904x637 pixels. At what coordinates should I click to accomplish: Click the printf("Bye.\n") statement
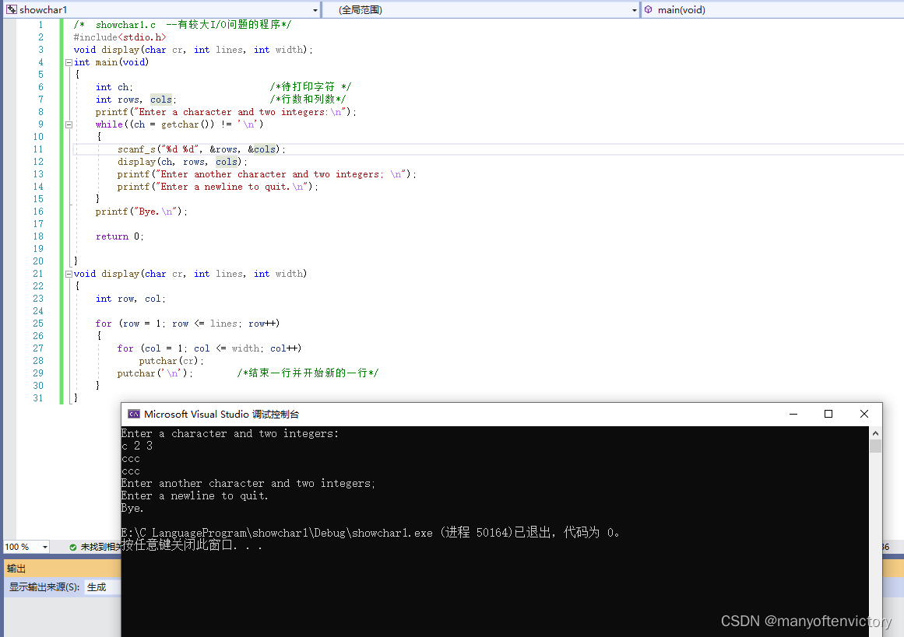pos(141,212)
